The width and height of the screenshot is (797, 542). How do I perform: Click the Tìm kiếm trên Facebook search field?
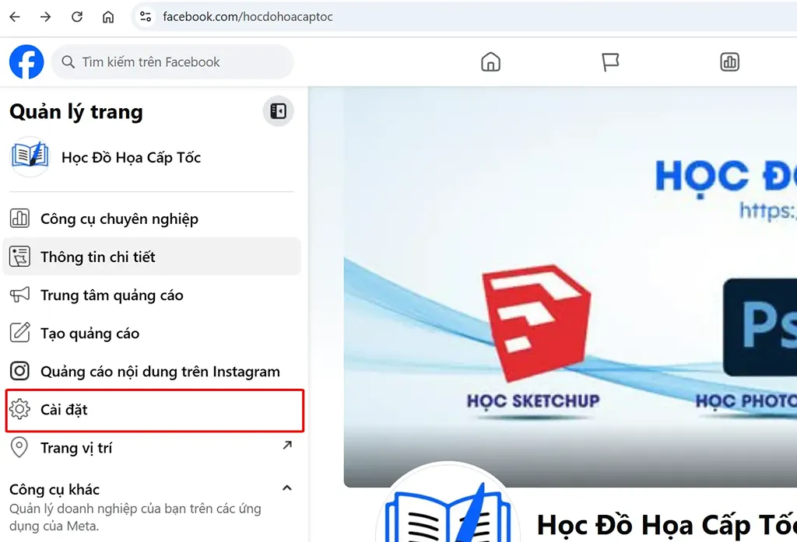[x=173, y=62]
